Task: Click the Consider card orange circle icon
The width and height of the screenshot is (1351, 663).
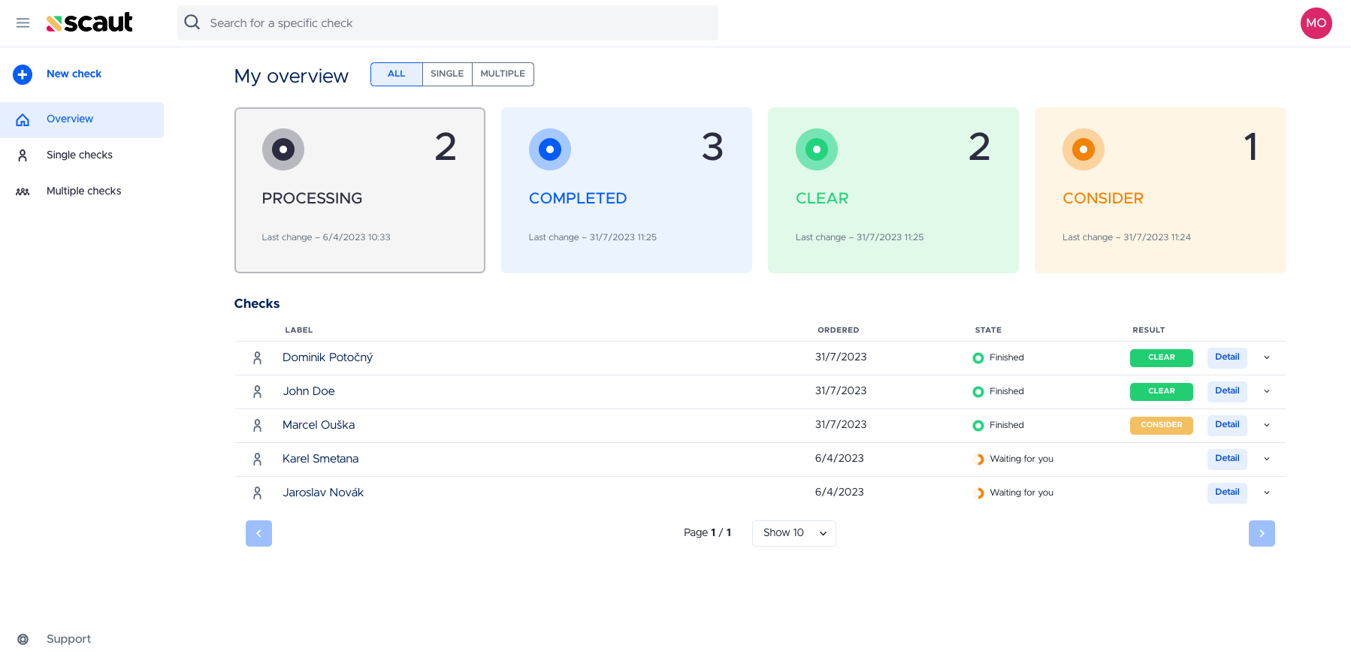Action: [x=1084, y=149]
